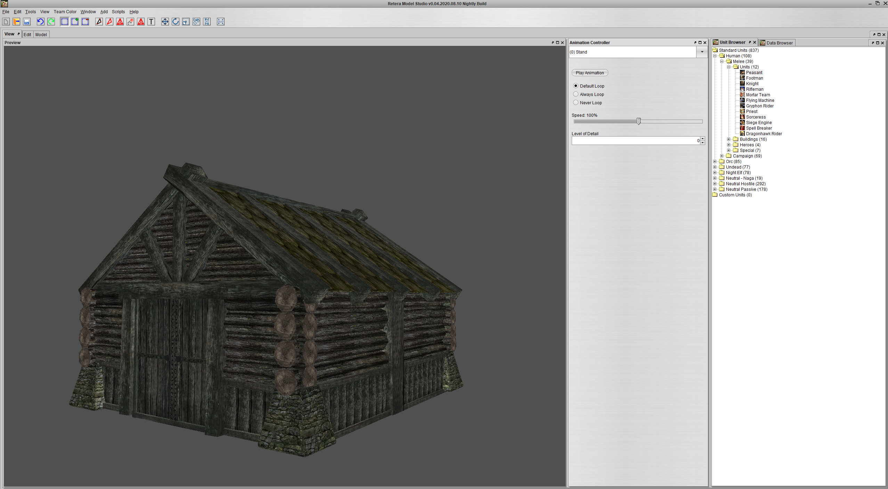This screenshot has height=489, width=888.
Task: Click the cabin model in Preview viewport
Action: 266,309
